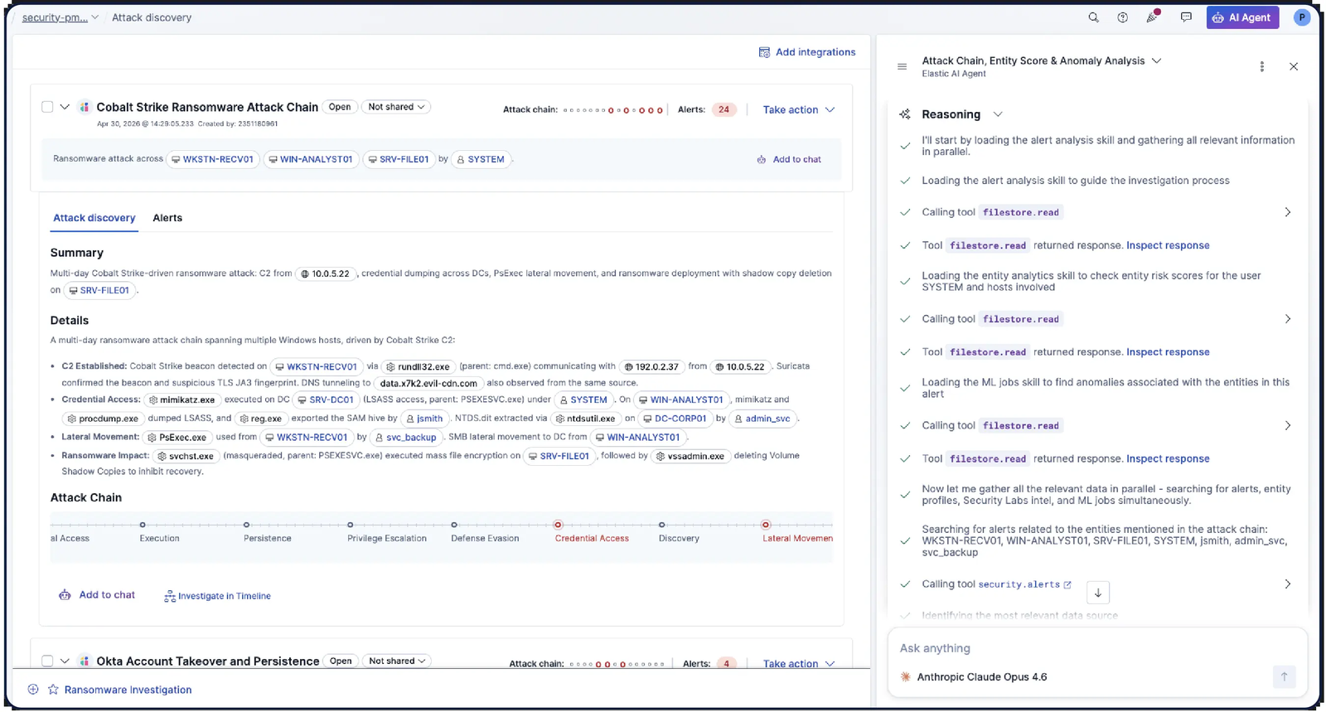
Task: Expand Okta Account Takeover and Persistence row
Action: click(65, 661)
